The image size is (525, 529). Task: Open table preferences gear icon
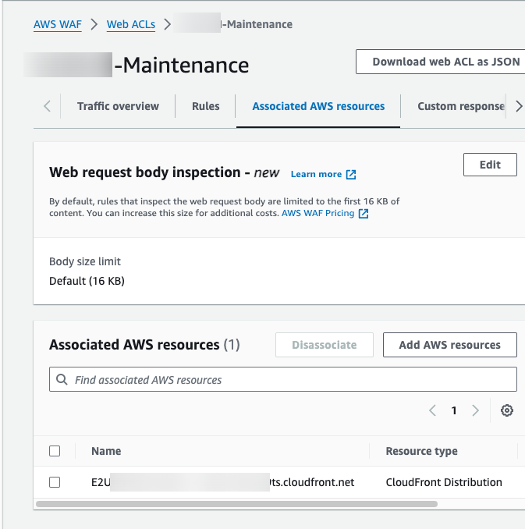(507, 410)
